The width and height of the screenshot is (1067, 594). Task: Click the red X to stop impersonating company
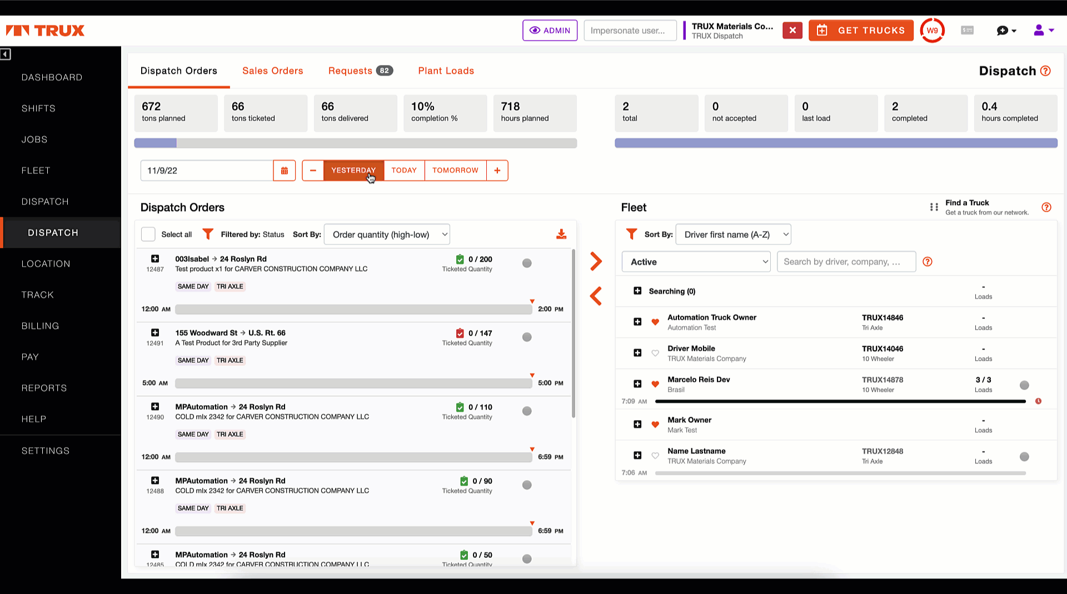(792, 30)
